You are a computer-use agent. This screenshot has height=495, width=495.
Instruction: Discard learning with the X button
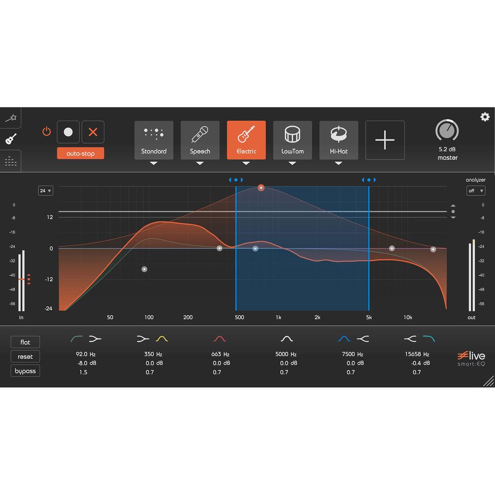click(x=93, y=132)
